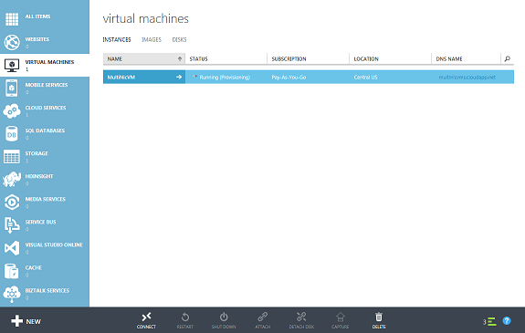Screen dimensions: 525x333
Task: Switch to the Disks tab
Action: [179, 40]
